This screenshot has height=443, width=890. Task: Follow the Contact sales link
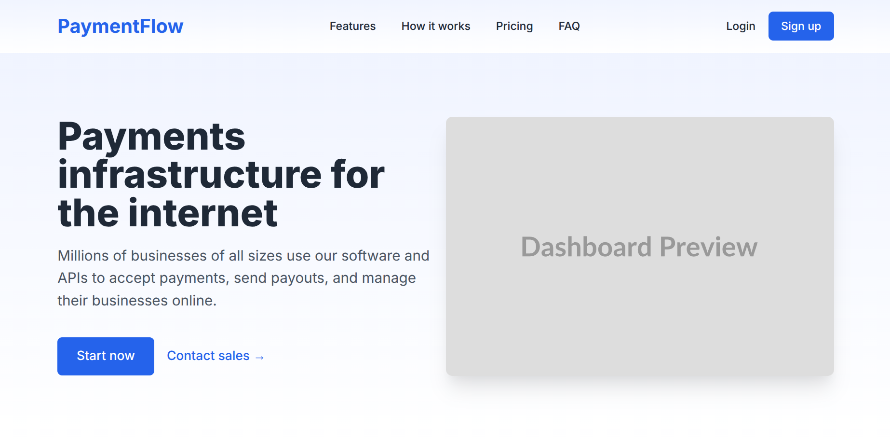point(216,356)
